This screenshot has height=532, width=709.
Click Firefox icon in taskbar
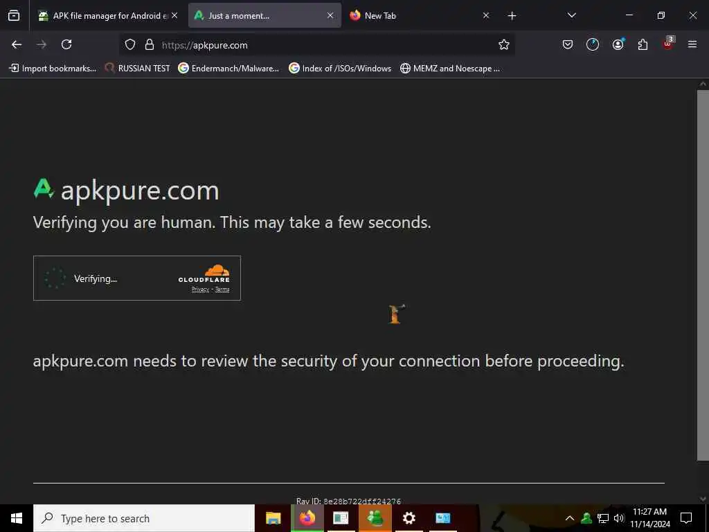click(307, 518)
